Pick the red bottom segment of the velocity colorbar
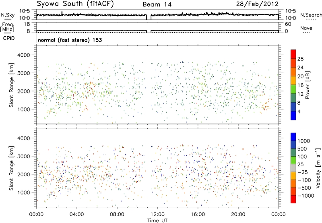Viewport: 322px width, 223px height. [x=293, y=199]
